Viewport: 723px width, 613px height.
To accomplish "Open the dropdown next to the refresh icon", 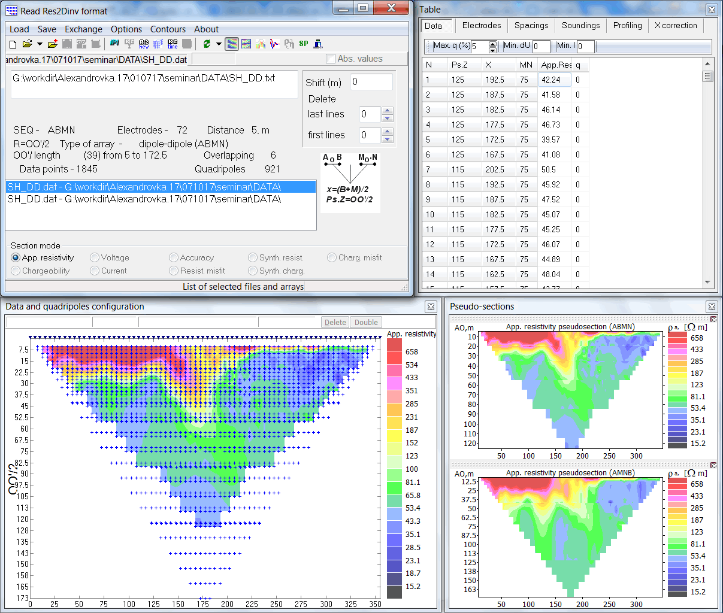I will point(218,44).
